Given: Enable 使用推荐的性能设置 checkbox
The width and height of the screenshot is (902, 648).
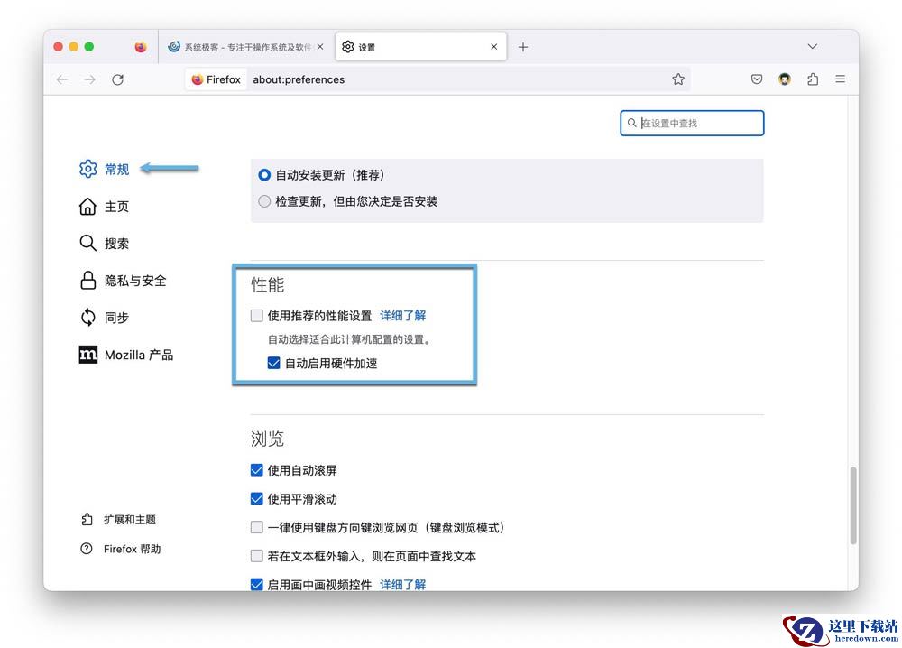Looking at the screenshot, I should 256,315.
